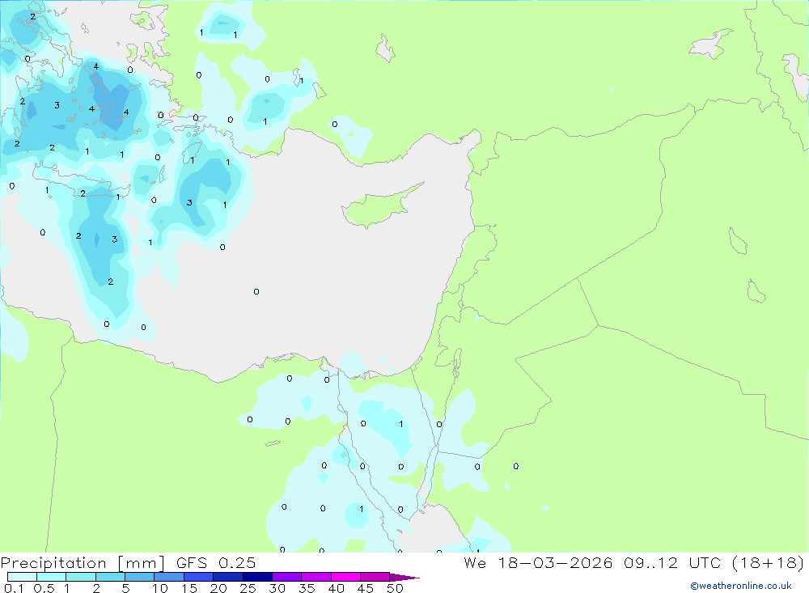Click the 25–30 mm navy legend swatch

tap(257, 577)
